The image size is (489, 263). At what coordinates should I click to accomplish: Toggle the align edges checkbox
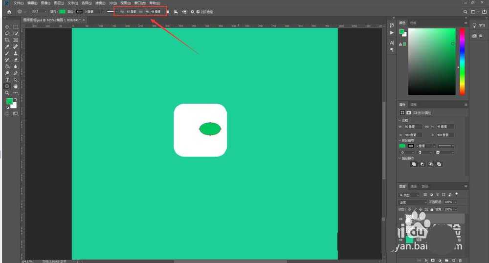click(x=198, y=11)
